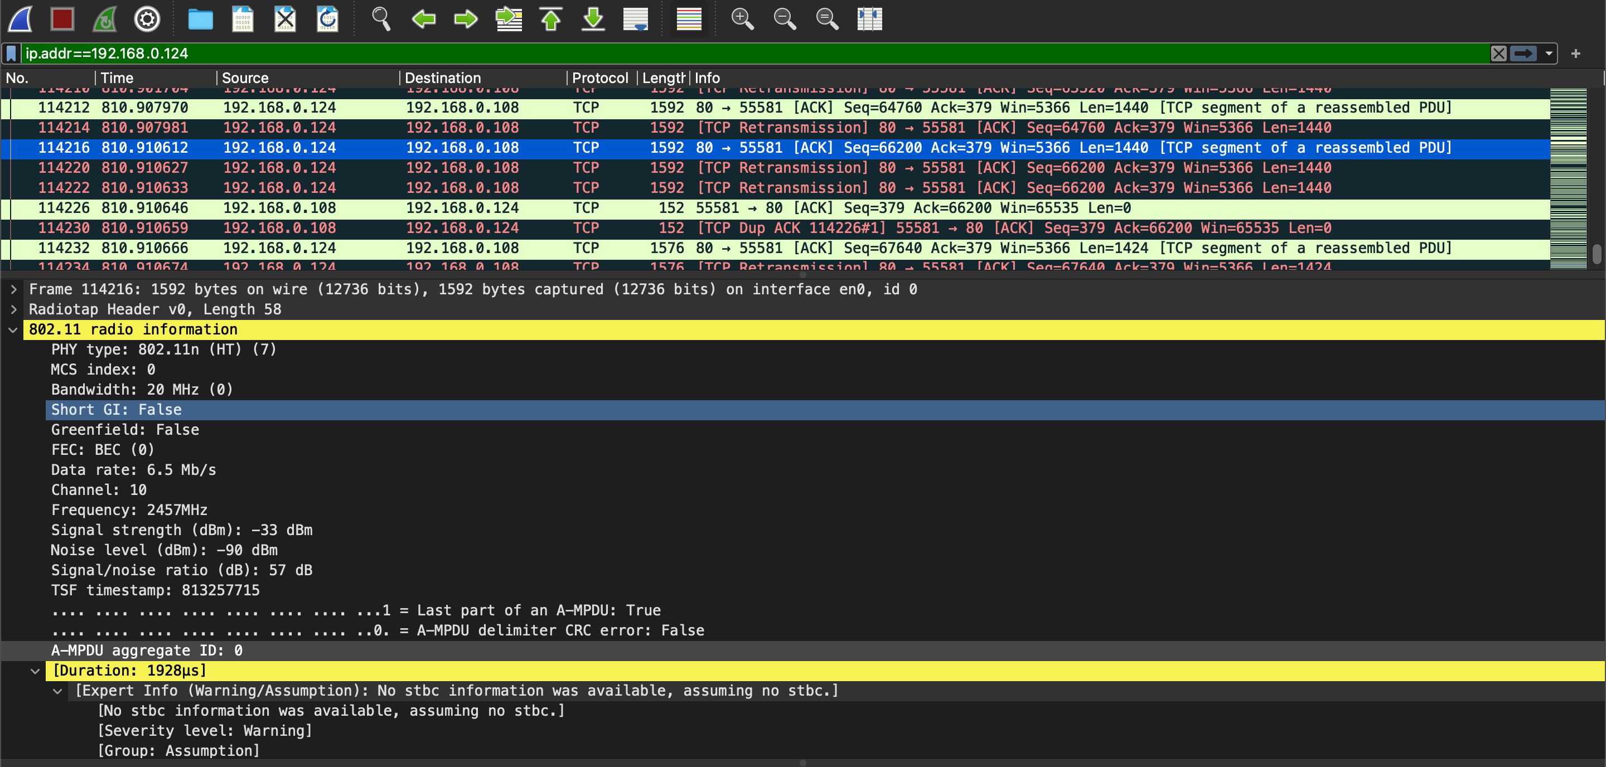The image size is (1606, 767).
Task: Select Data rate 6.5 Mb/s field
Action: pyautogui.click(x=825, y=470)
